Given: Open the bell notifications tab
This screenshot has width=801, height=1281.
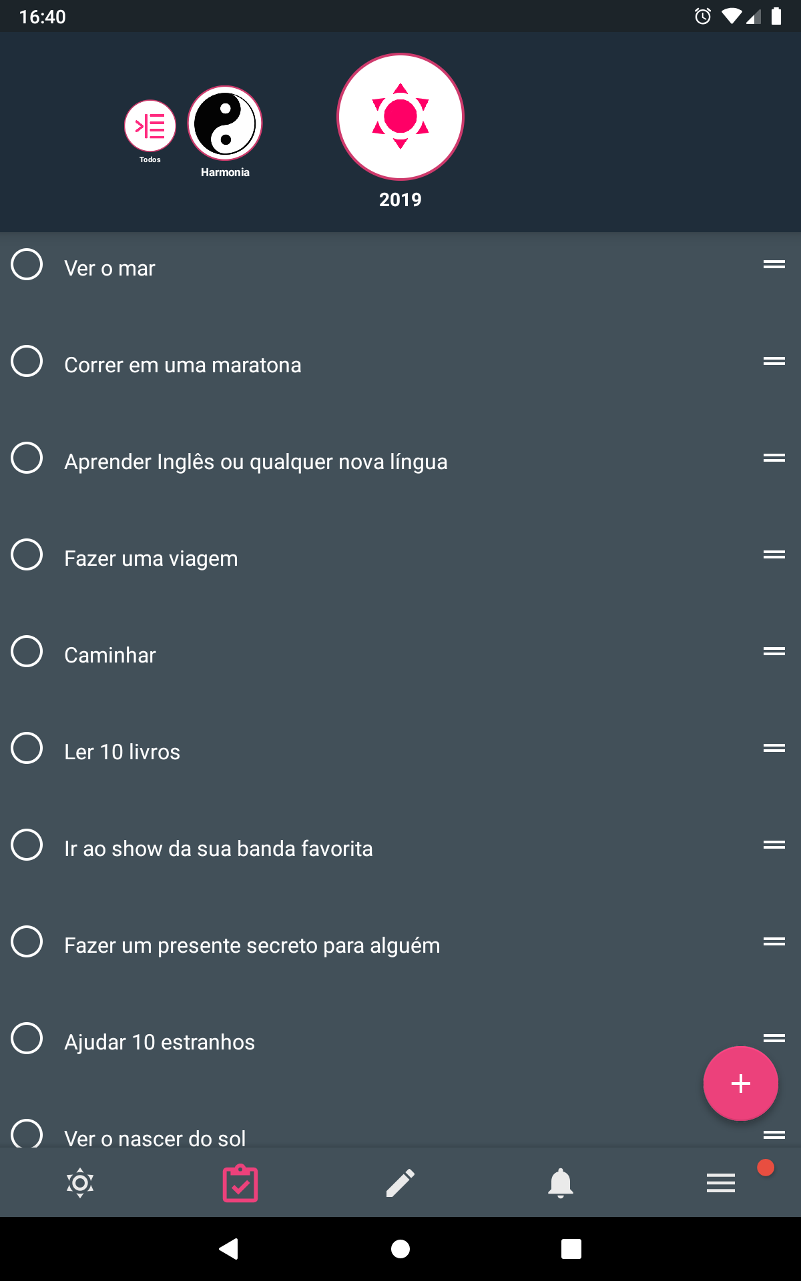Looking at the screenshot, I should click(x=561, y=1183).
